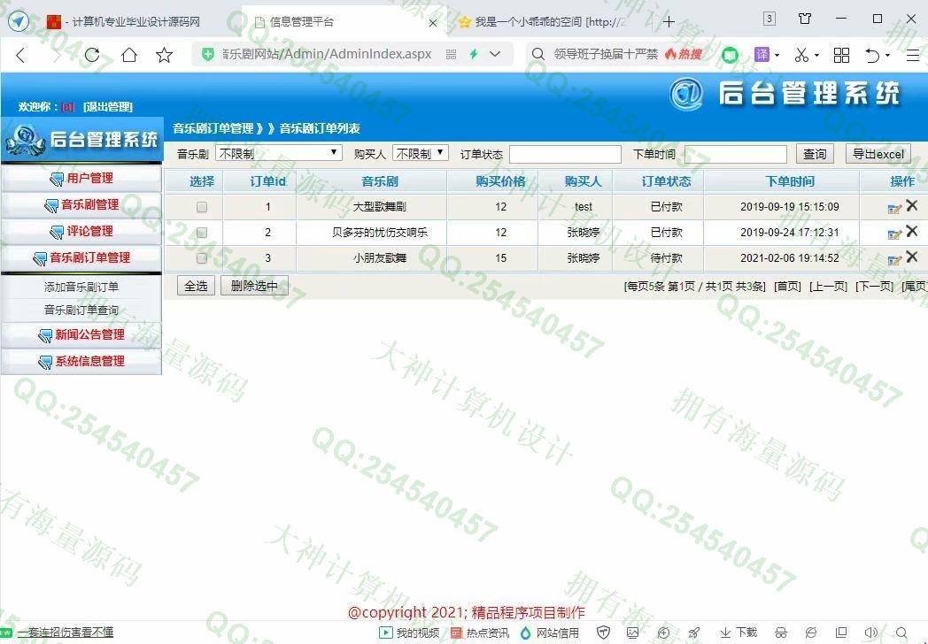Open 网站信用 in status bar
928x644 pixels.
point(550,632)
